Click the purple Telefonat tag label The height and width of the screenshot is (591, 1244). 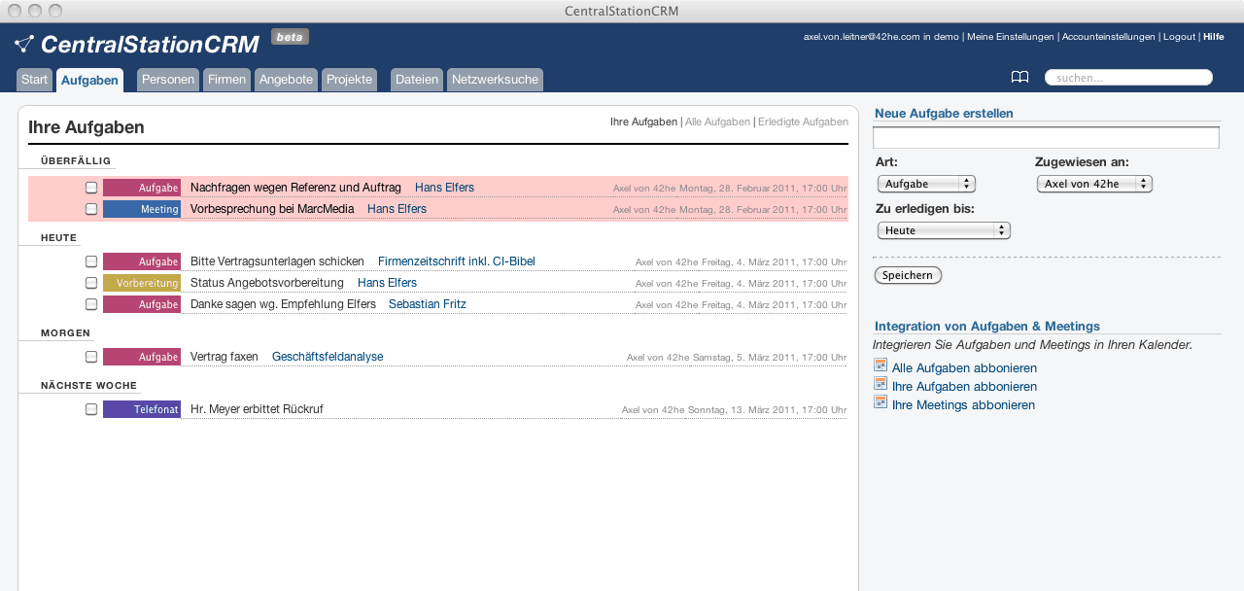tap(142, 409)
